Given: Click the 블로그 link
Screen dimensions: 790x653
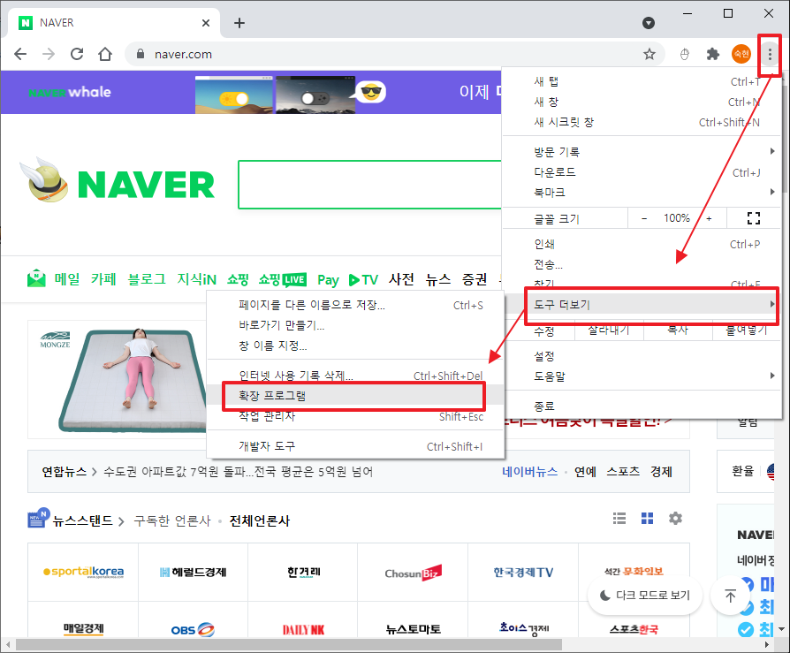Looking at the screenshot, I should point(147,279).
